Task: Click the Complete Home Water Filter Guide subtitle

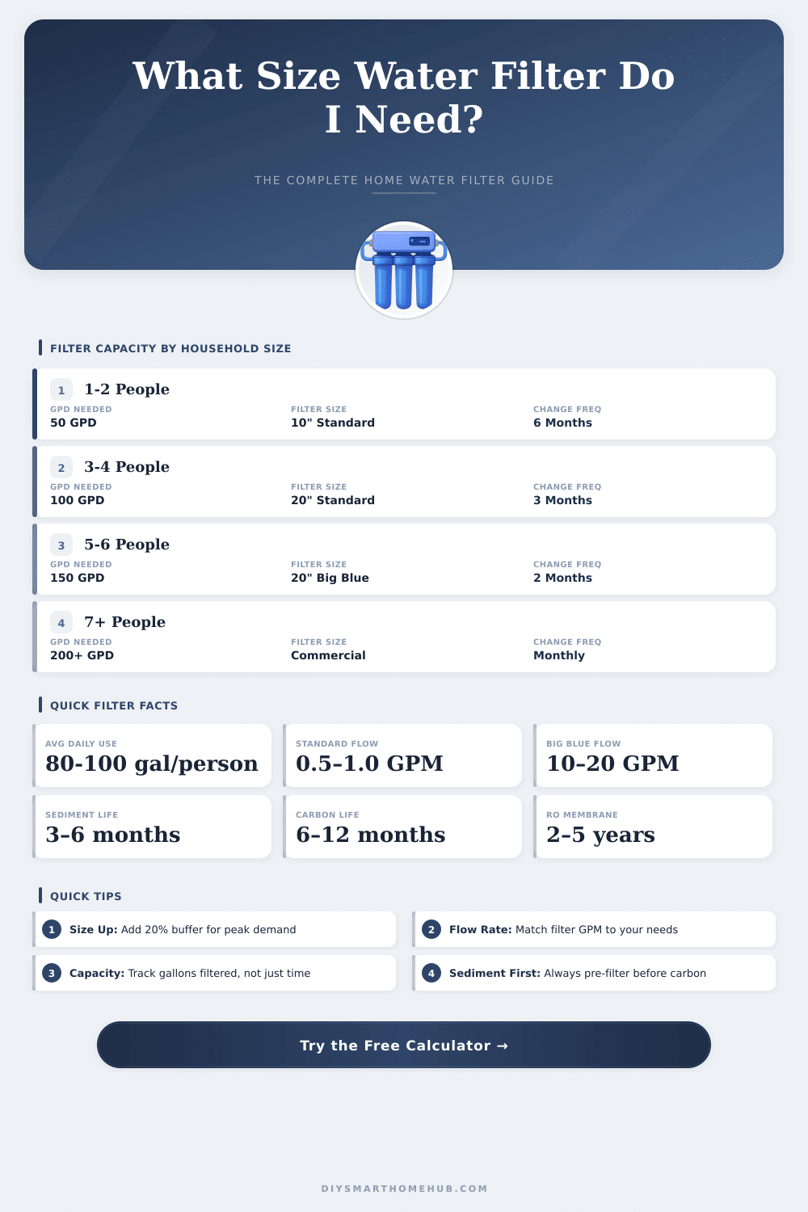Action: click(404, 180)
